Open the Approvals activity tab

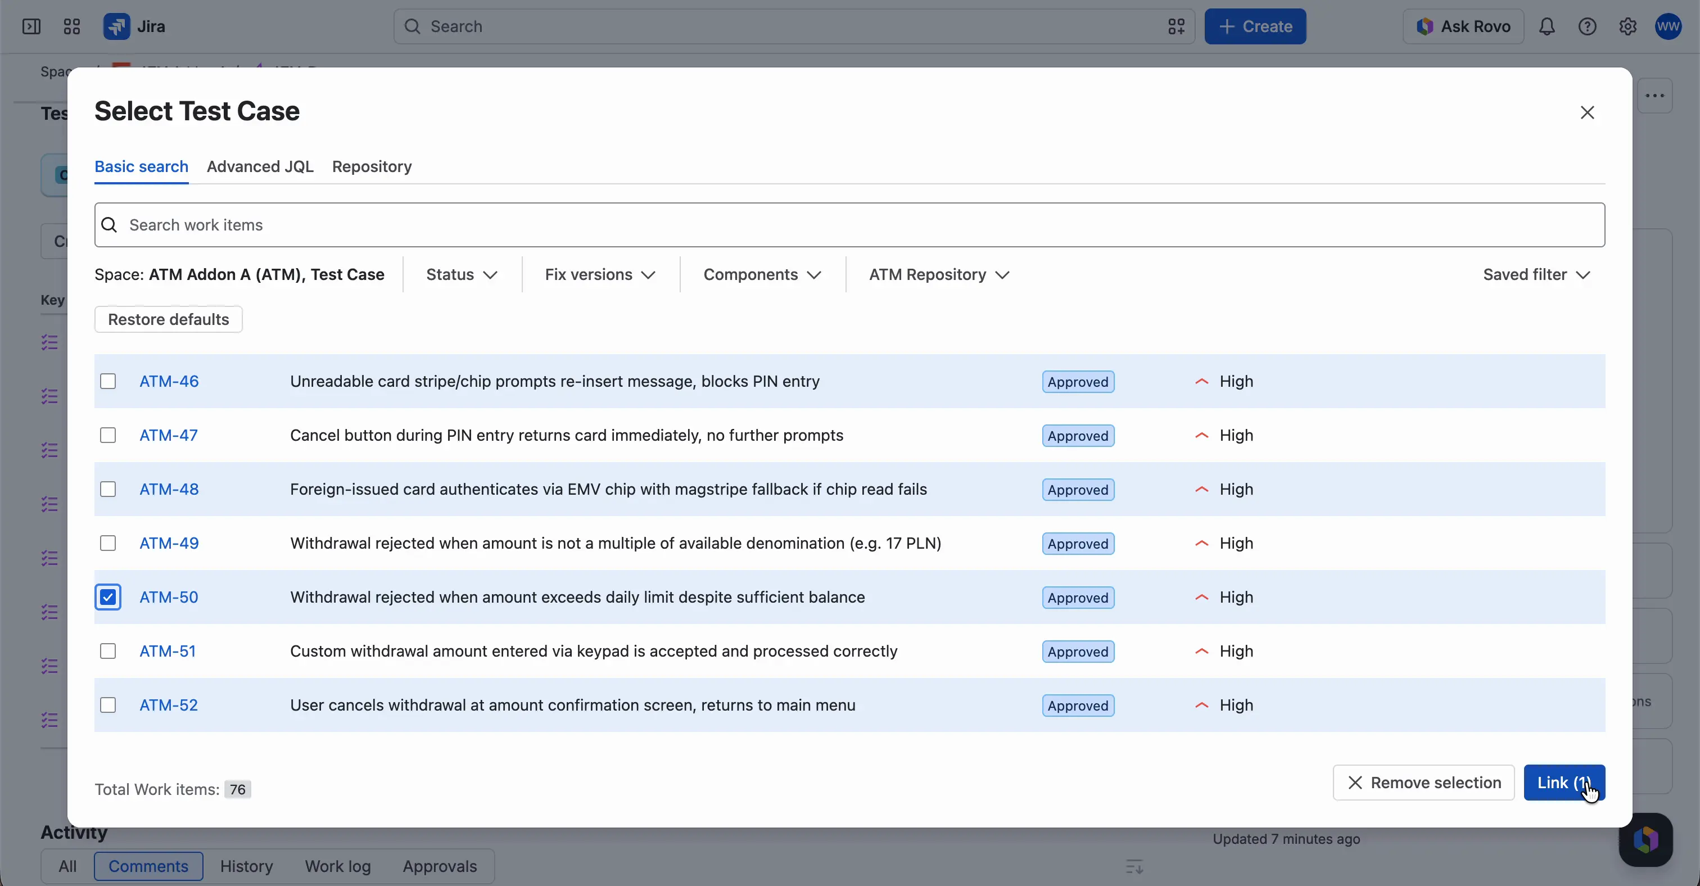440,866
